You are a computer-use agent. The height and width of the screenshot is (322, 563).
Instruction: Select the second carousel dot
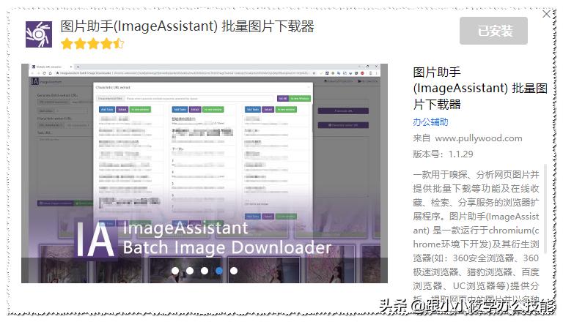[x=190, y=271]
